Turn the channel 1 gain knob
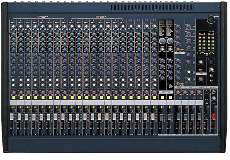 click(x=13, y=26)
